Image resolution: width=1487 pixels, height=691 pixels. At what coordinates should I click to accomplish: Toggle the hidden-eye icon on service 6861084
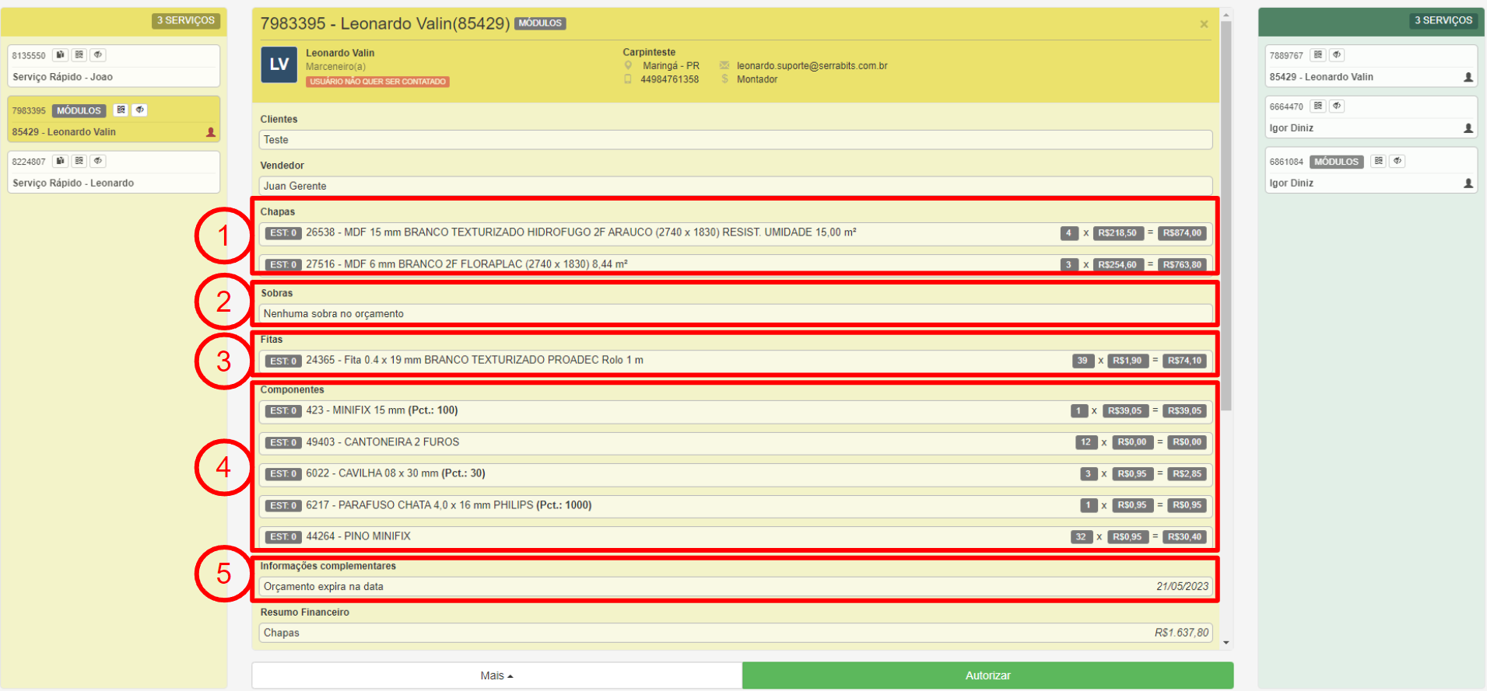pos(1398,161)
